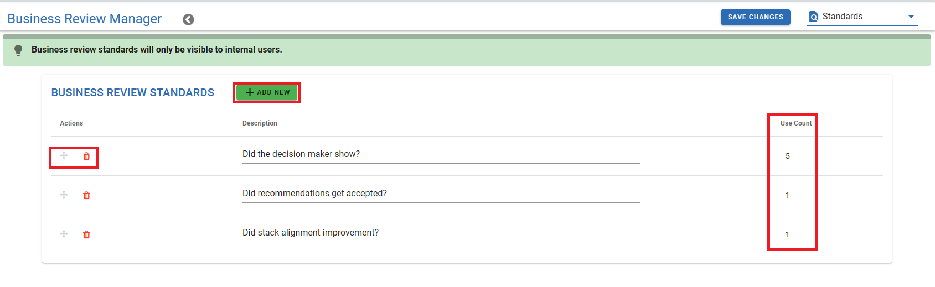
Task: Click the search icon beside Standards
Action: pyautogui.click(x=814, y=17)
